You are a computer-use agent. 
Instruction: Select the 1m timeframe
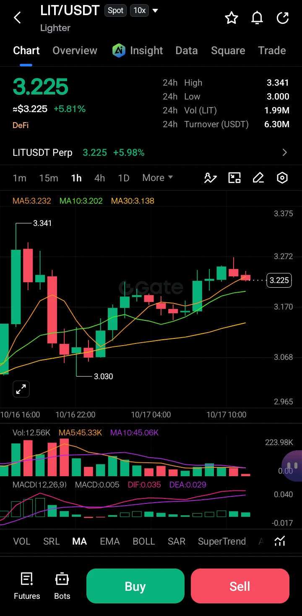20,178
